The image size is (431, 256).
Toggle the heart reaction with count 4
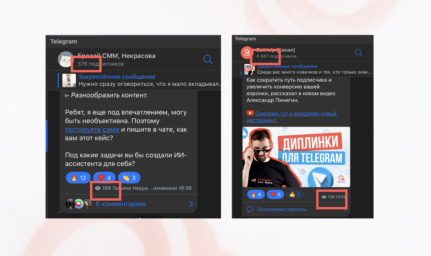[x=104, y=178]
